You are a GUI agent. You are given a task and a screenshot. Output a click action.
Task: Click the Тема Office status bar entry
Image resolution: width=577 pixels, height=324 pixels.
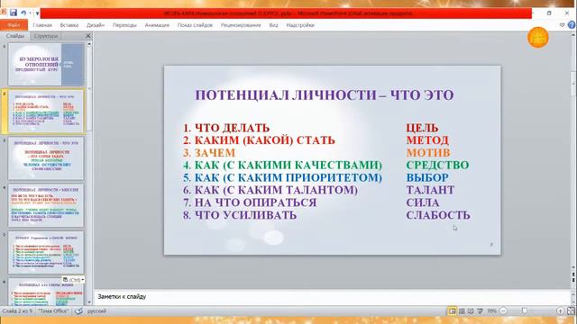pyautogui.click(x=54, y=310)
